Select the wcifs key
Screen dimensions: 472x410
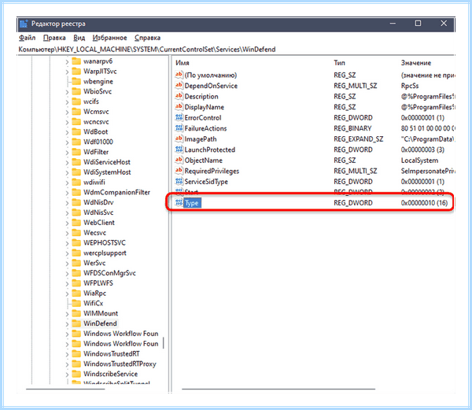coord(91,102)
